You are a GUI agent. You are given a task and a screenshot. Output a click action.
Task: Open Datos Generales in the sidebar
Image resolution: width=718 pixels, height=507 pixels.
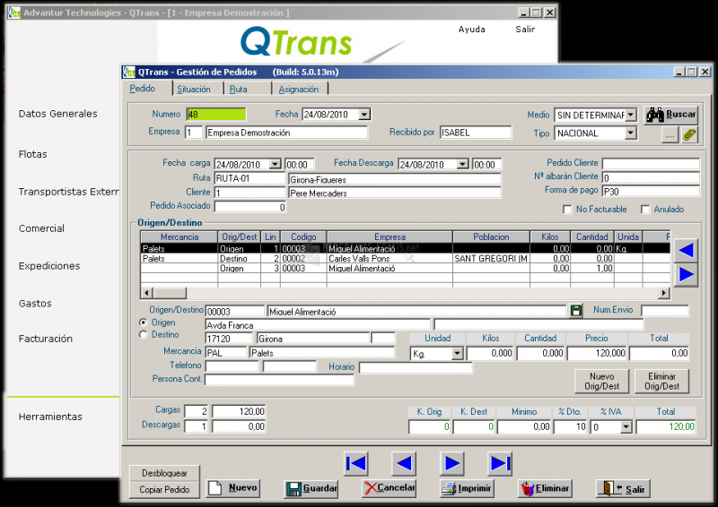pyautogui.click(x=58, y=114)
